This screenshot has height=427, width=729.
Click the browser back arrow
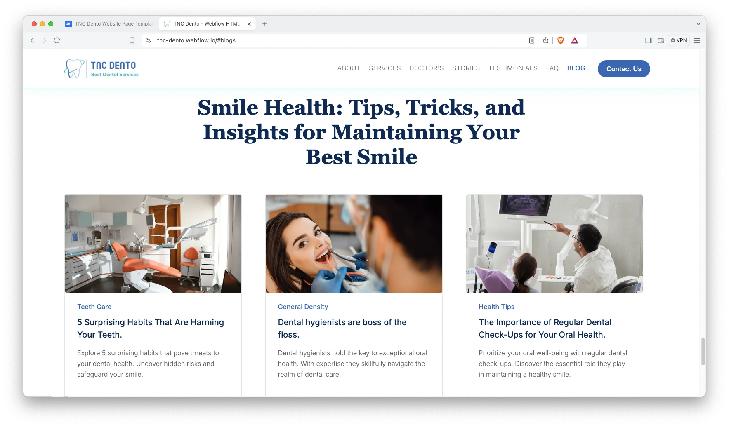(x=32, y=40)
